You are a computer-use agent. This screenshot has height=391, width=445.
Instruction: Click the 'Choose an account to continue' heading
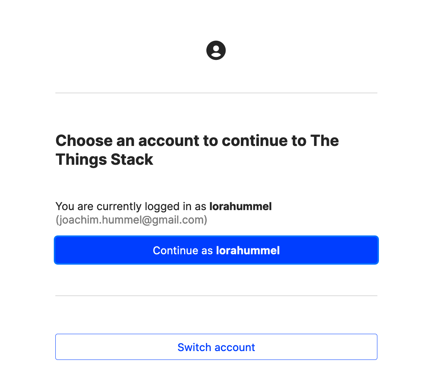coord(197,150)
